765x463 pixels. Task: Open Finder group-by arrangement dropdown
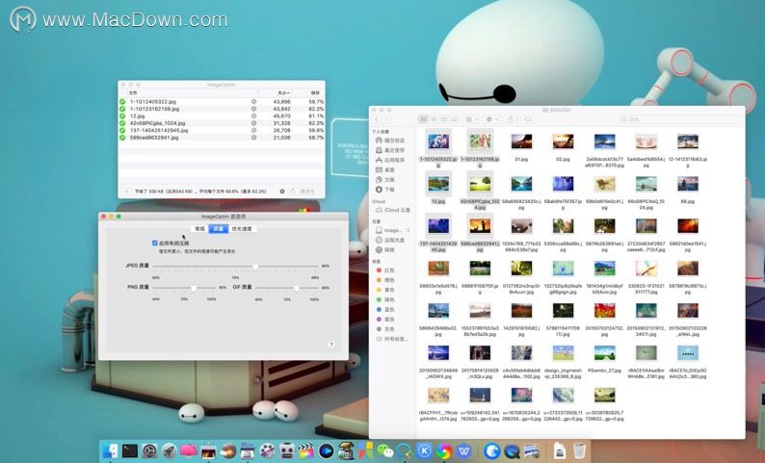click(471, 119)
